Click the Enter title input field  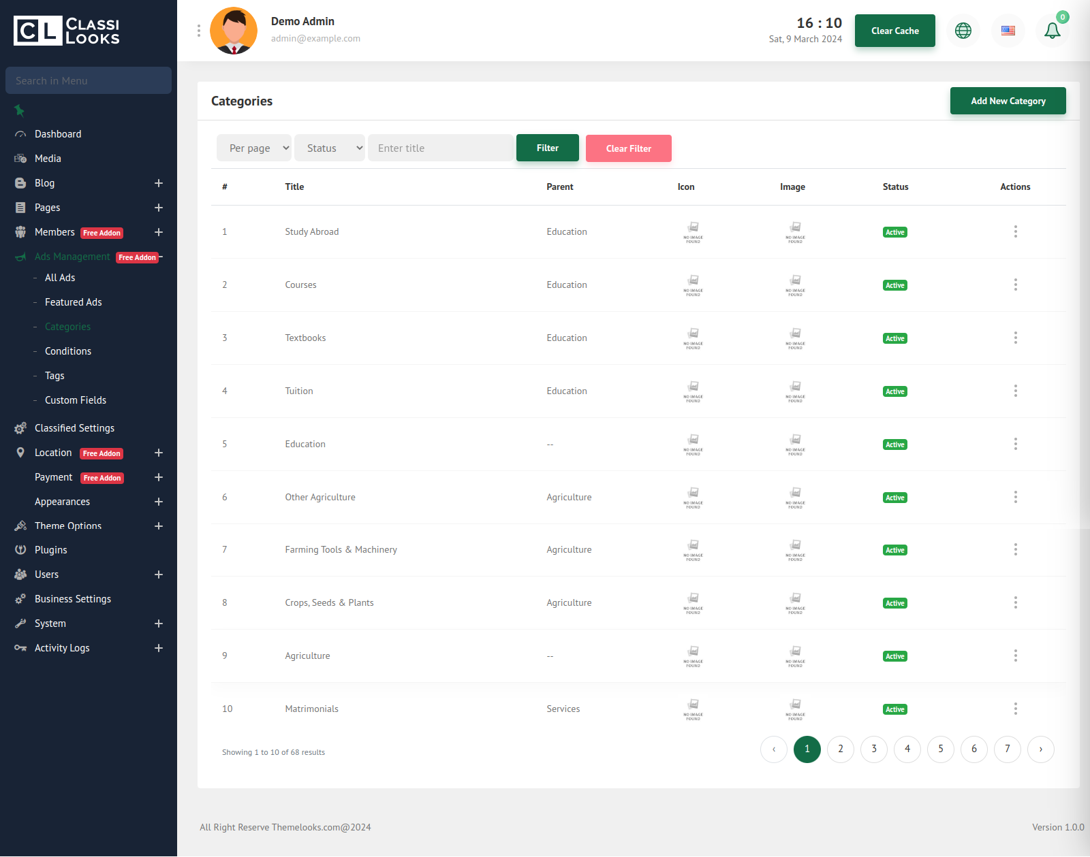pyautogui.click(x=440, y=148)
